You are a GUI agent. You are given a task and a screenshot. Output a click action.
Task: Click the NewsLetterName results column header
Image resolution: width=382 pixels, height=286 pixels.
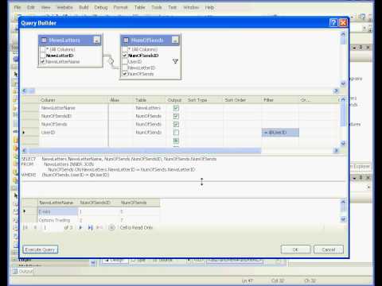58,203
